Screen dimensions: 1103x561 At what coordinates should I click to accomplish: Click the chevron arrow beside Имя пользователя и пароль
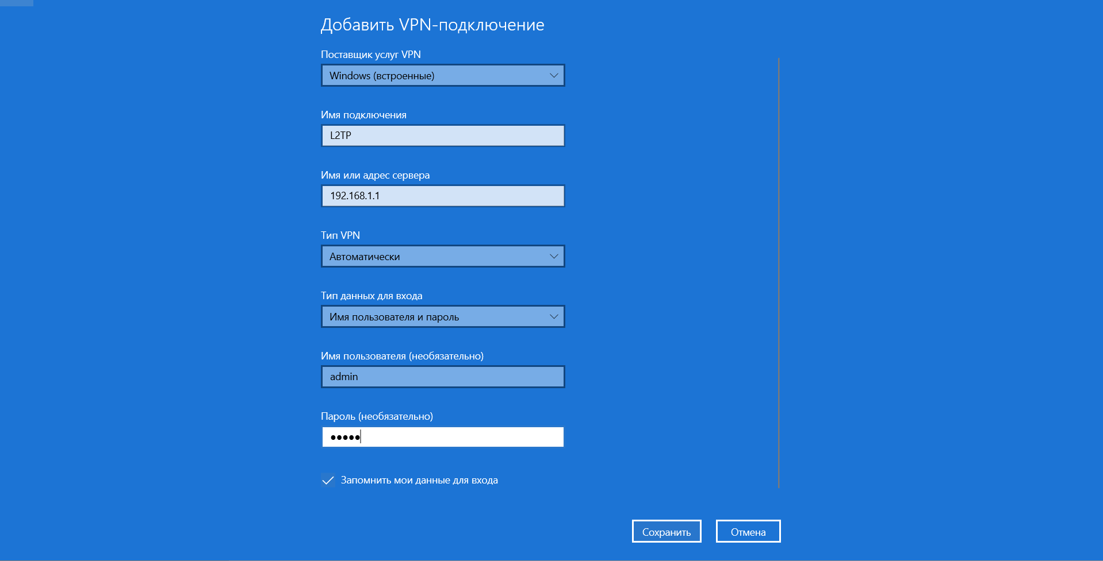point(553,317)
